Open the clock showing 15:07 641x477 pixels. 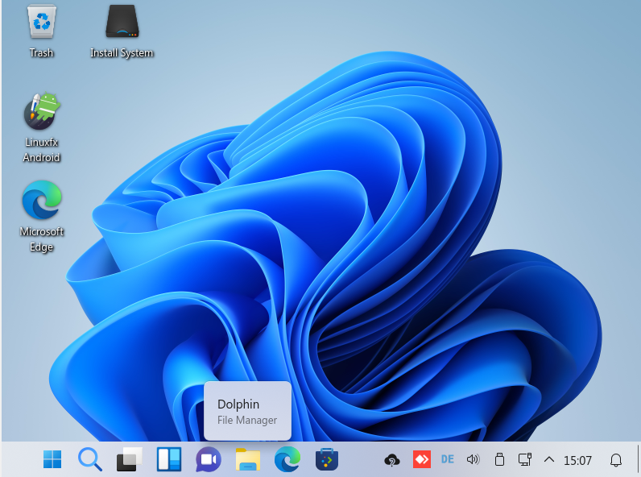click(x=577, y=461)
